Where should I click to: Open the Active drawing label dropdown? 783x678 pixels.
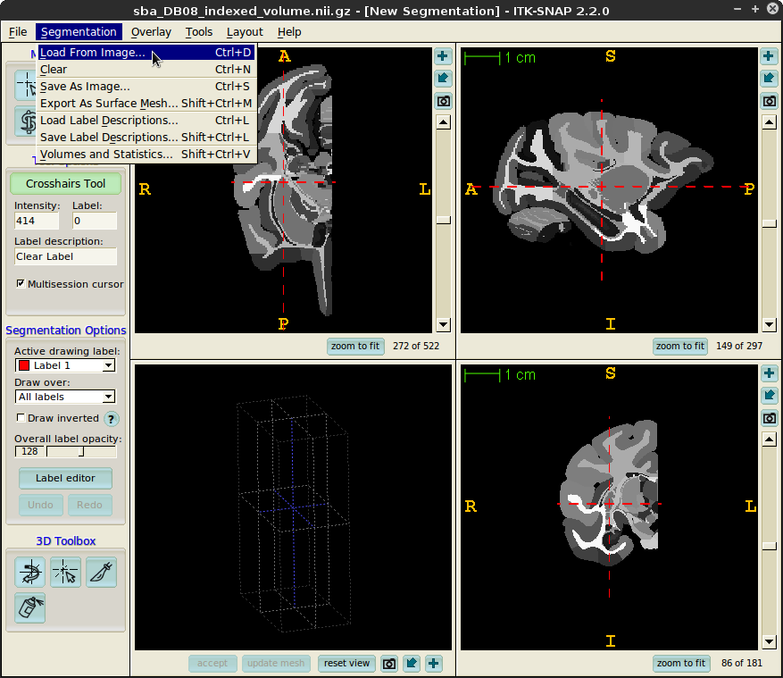click(65, 365)
